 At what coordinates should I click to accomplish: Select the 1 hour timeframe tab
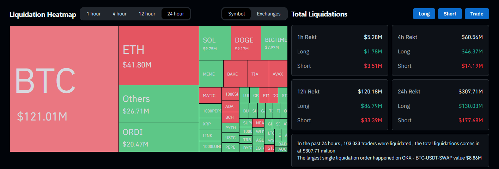tap(93, 14)
